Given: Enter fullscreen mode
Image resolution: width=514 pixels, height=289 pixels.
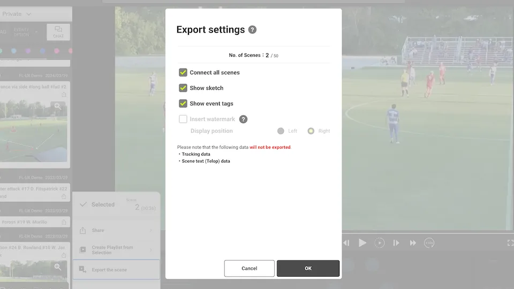Looking at the screenshot, I should pos(510,243).
